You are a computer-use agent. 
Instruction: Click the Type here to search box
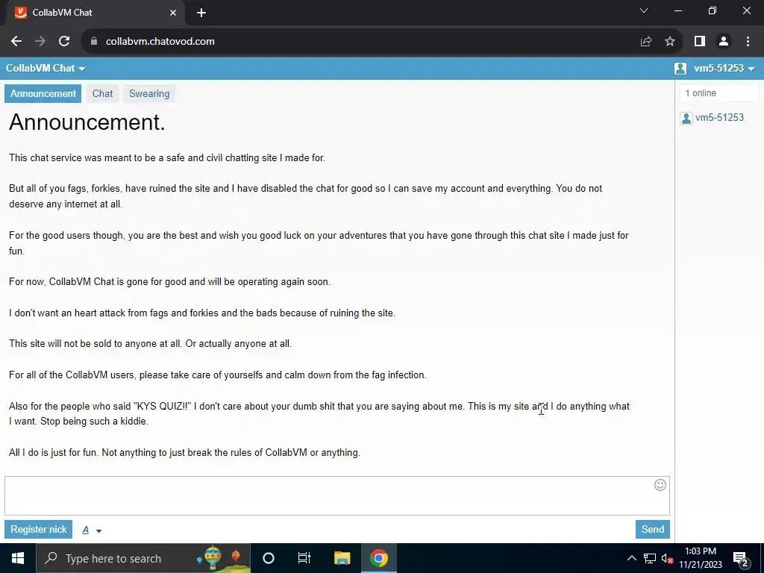coord(143,558)
